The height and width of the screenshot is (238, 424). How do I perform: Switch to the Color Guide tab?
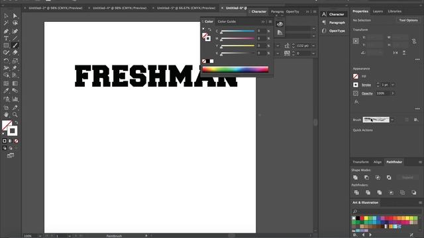pyautogui.click(x=227, y=22)
